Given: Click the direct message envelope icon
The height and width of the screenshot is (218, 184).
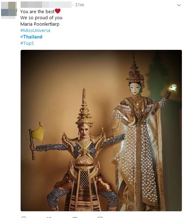Looking at the screenshot, I should click(100, 217).
